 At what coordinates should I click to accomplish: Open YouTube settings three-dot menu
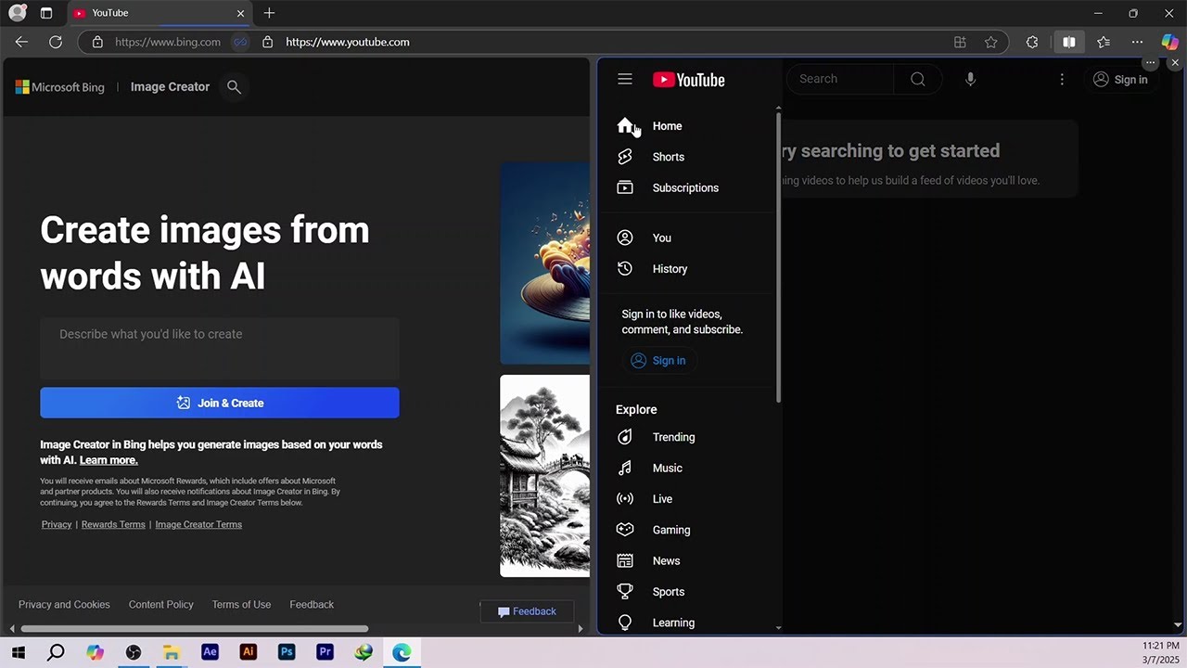[1062, 80]
